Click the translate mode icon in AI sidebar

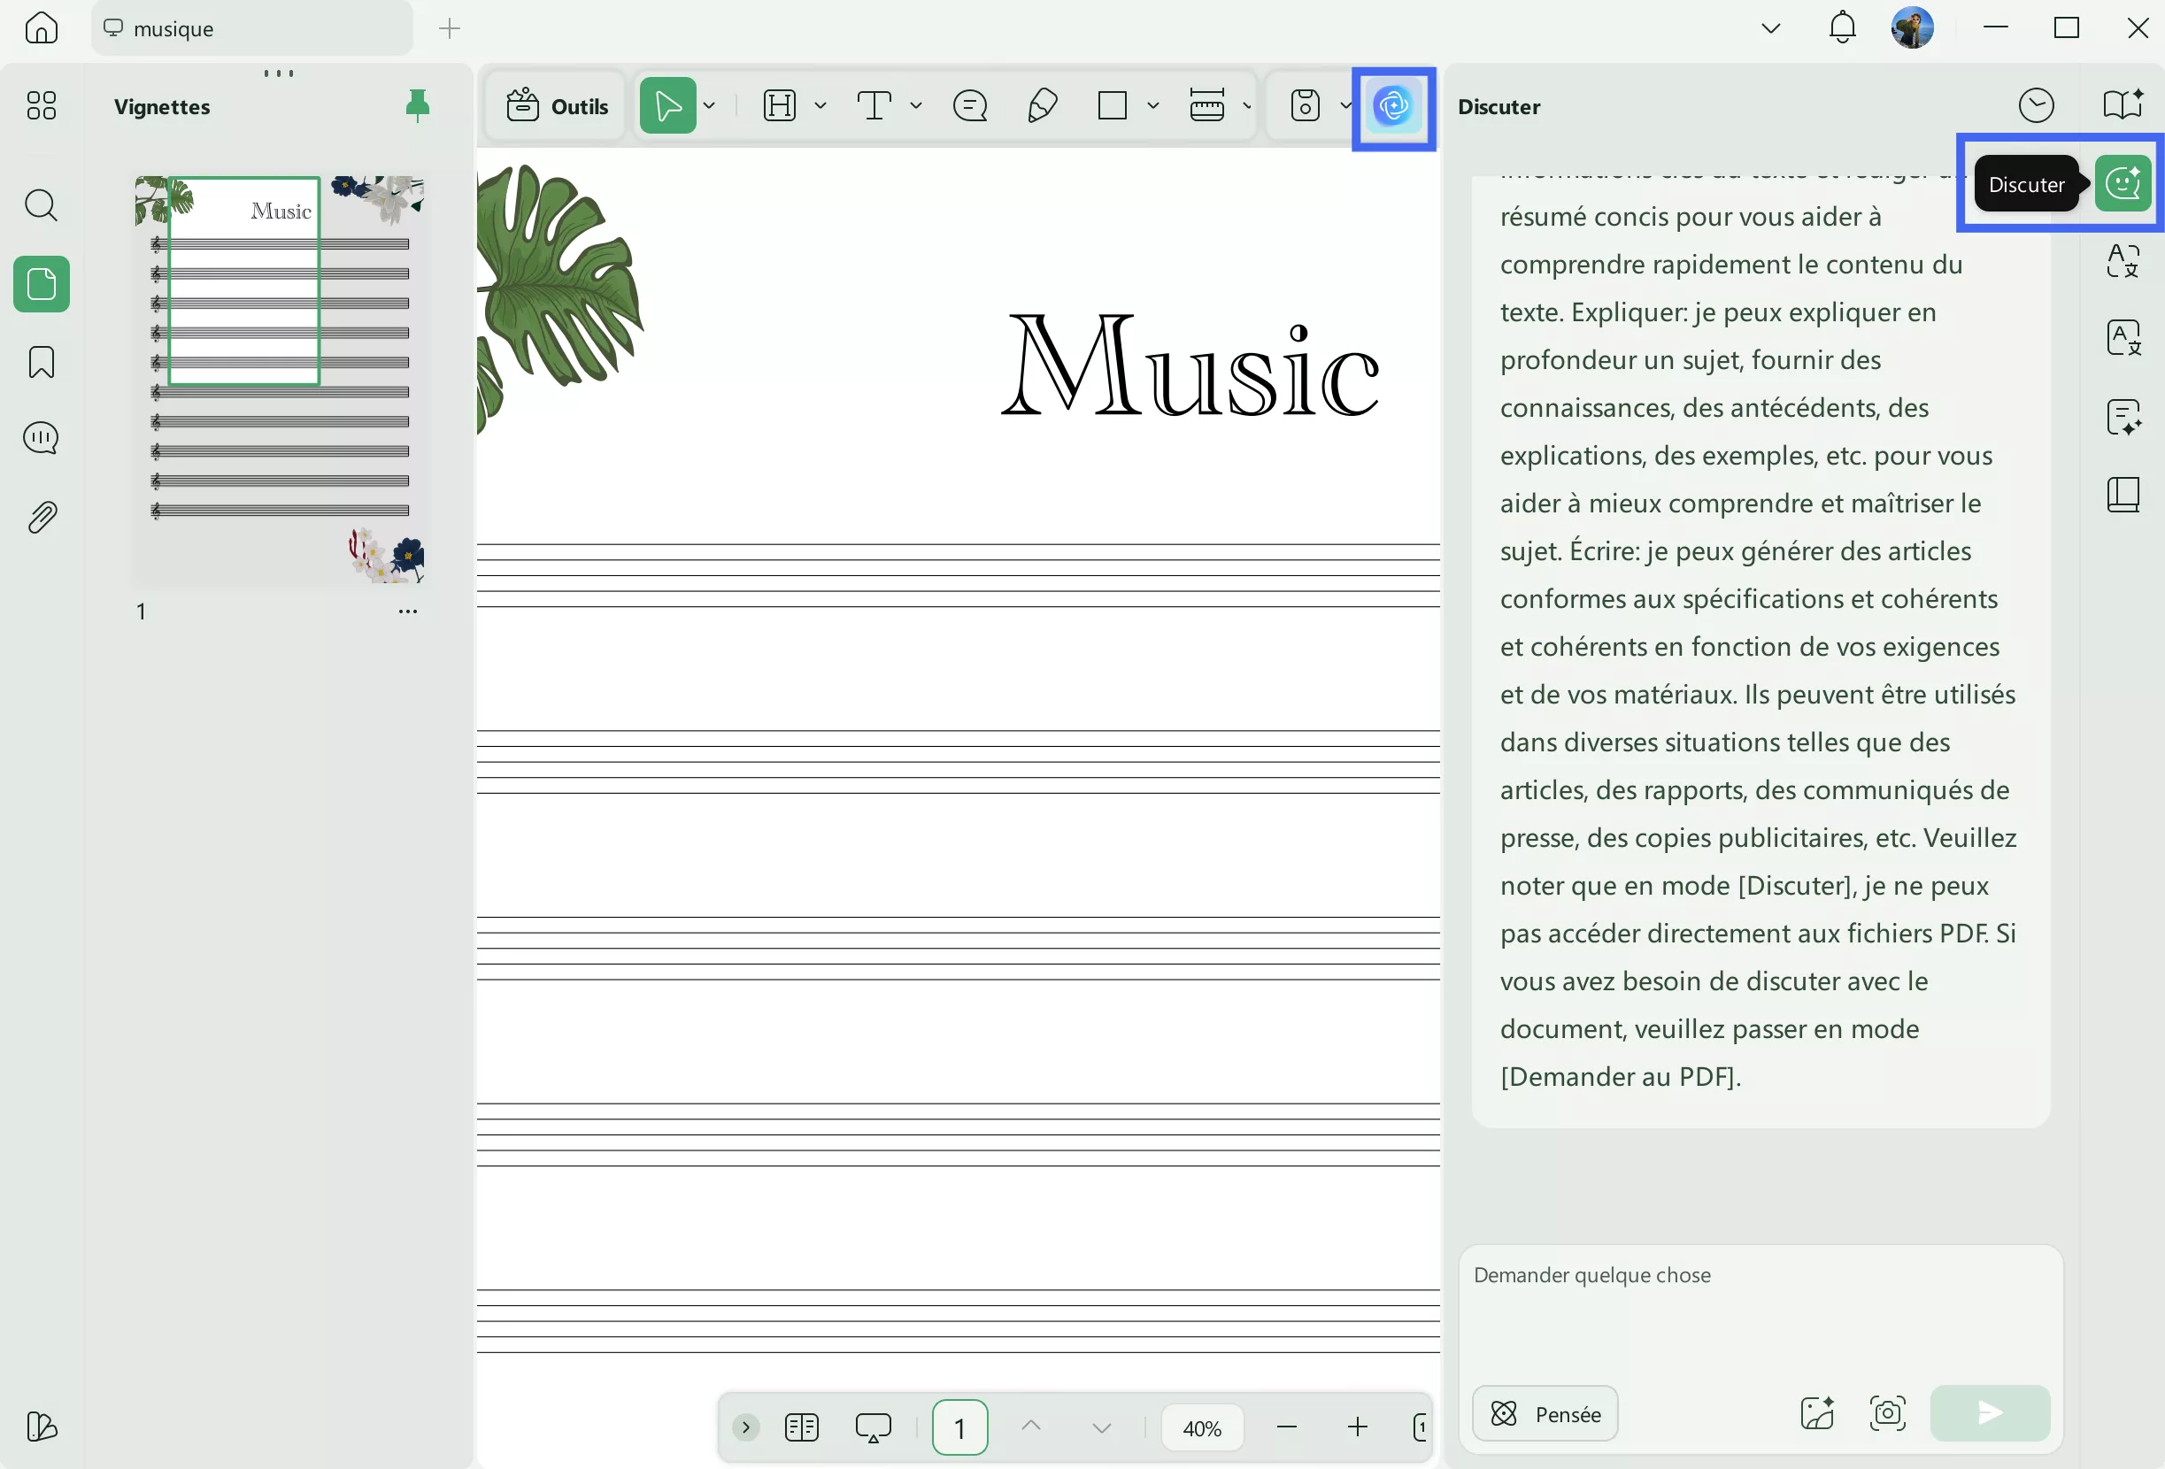pyautogui.click(x=2123, y=261)
